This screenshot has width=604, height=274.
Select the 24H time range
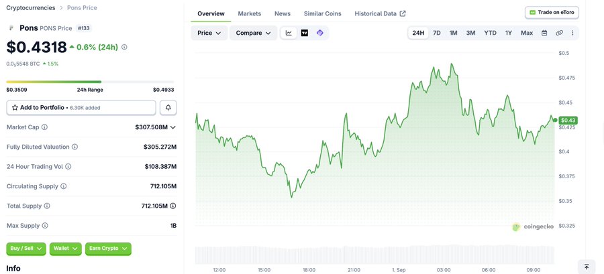tap(418, 33)
